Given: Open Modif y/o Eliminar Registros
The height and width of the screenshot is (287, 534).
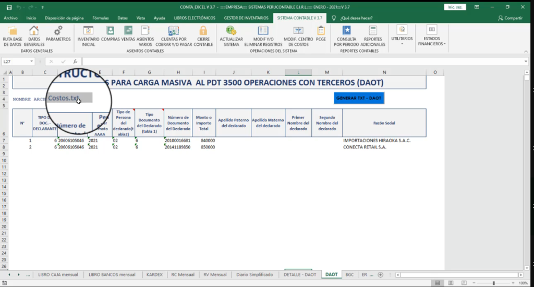Looking at the screenshot, I should coord(263,36).
